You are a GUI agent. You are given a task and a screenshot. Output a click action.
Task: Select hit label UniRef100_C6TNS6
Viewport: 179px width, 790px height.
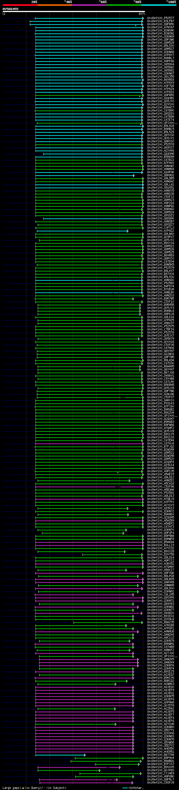161,348
